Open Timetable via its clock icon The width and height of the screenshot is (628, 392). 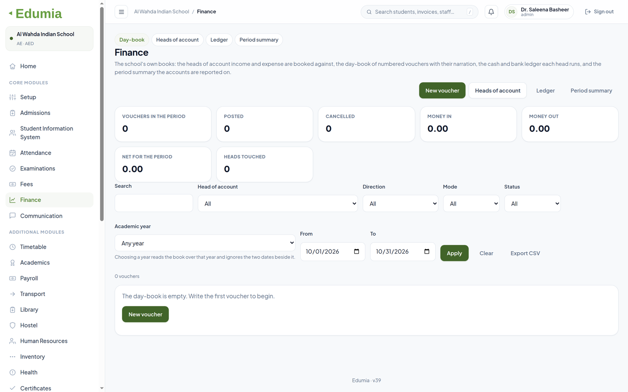13,247
